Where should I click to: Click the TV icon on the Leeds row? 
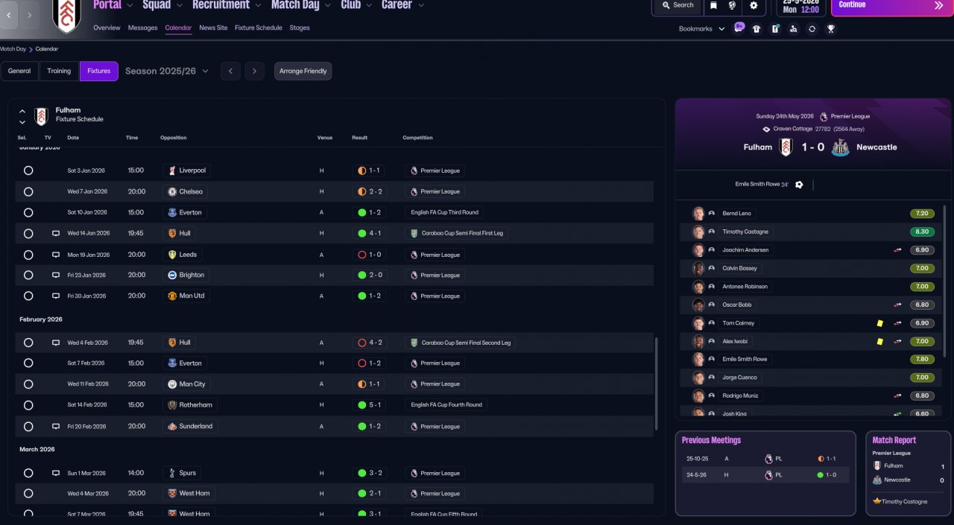click(x=56, y=255)
